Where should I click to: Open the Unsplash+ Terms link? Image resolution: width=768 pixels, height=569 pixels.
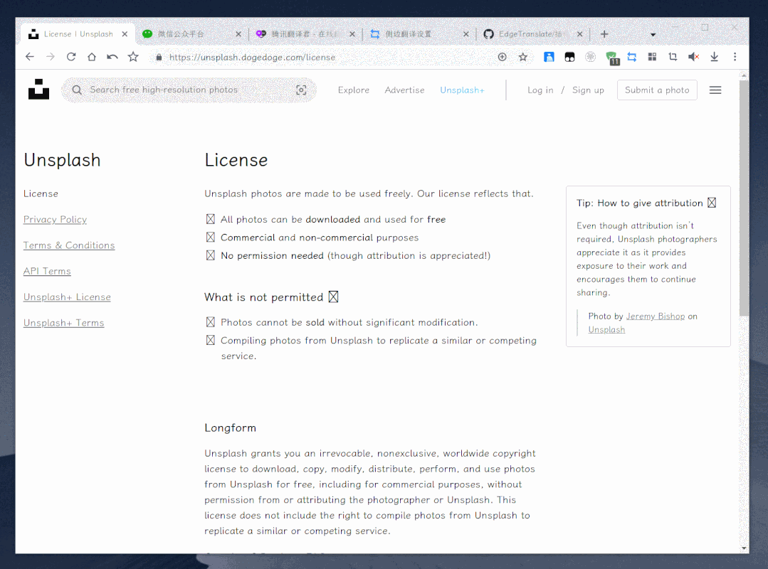[x=63, y=323]
